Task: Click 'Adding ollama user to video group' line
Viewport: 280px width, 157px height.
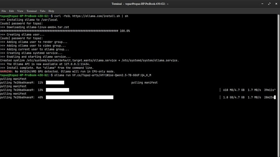Action: tap(33, 46)
